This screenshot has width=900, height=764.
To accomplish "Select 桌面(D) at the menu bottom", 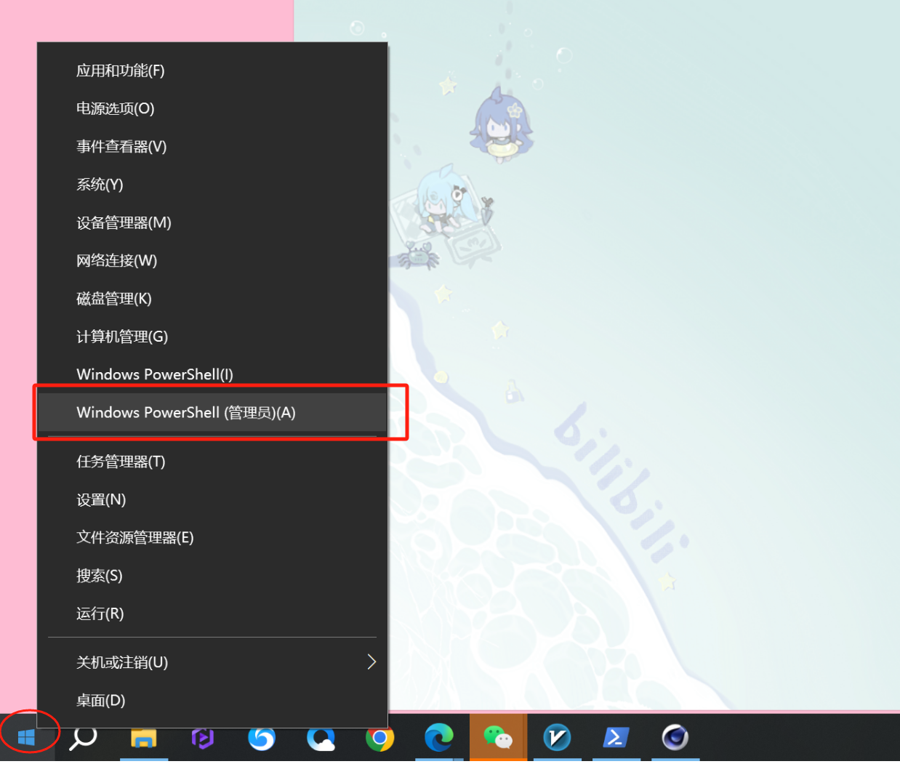I will pos(101,701).
